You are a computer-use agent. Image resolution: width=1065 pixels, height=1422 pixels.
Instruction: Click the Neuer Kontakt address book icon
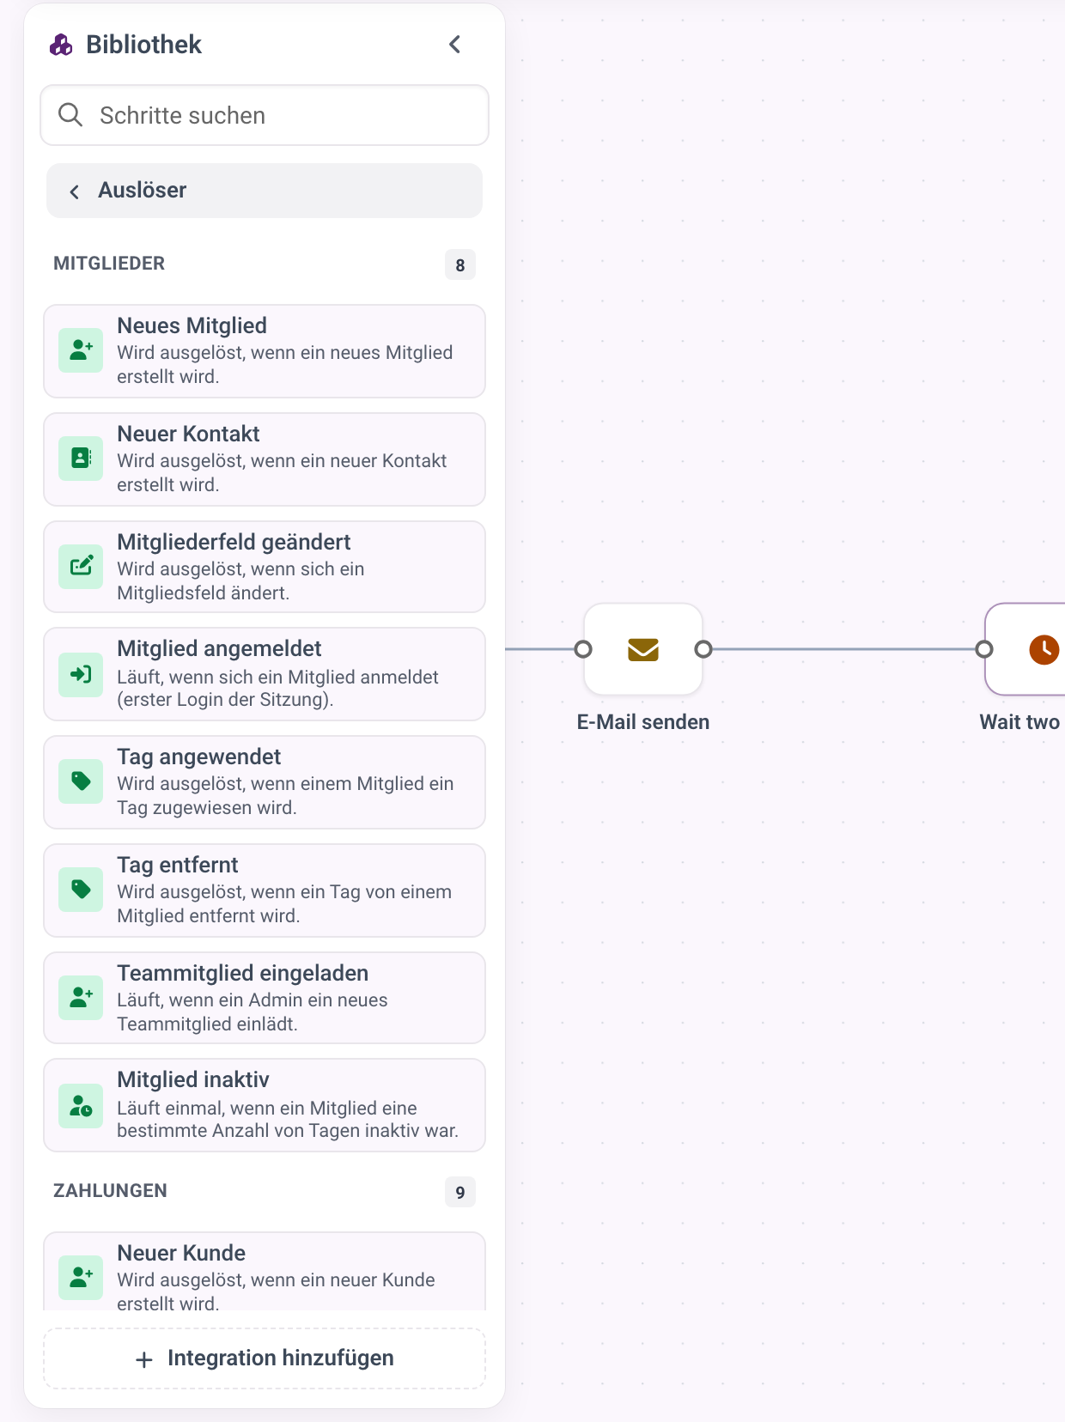[x=81, y=459]
